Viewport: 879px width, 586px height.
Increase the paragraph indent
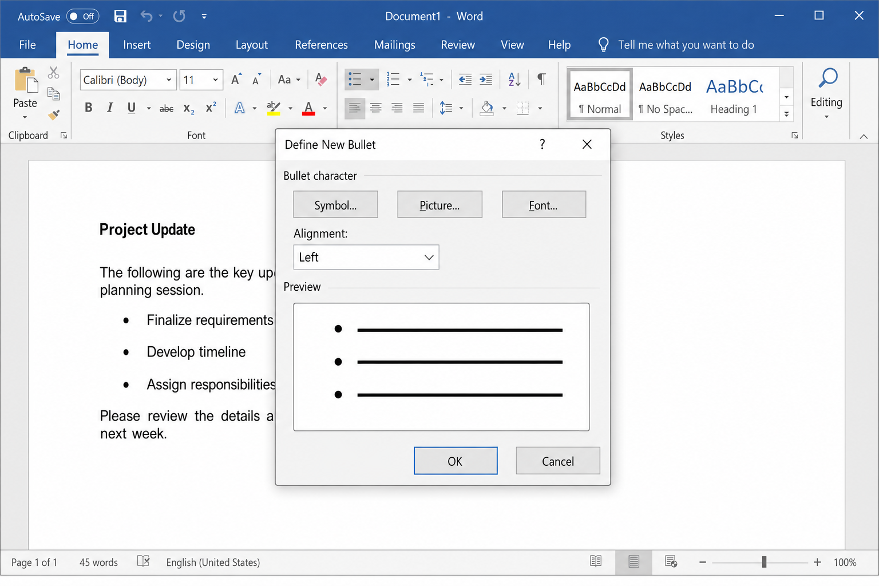[x=486, y=80]
